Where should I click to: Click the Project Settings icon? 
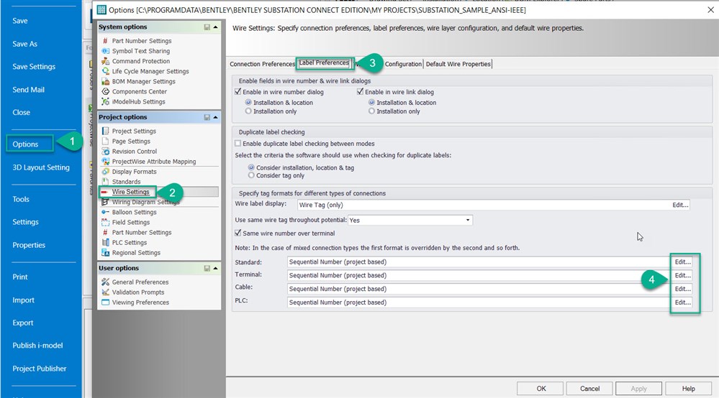(105, 131)
